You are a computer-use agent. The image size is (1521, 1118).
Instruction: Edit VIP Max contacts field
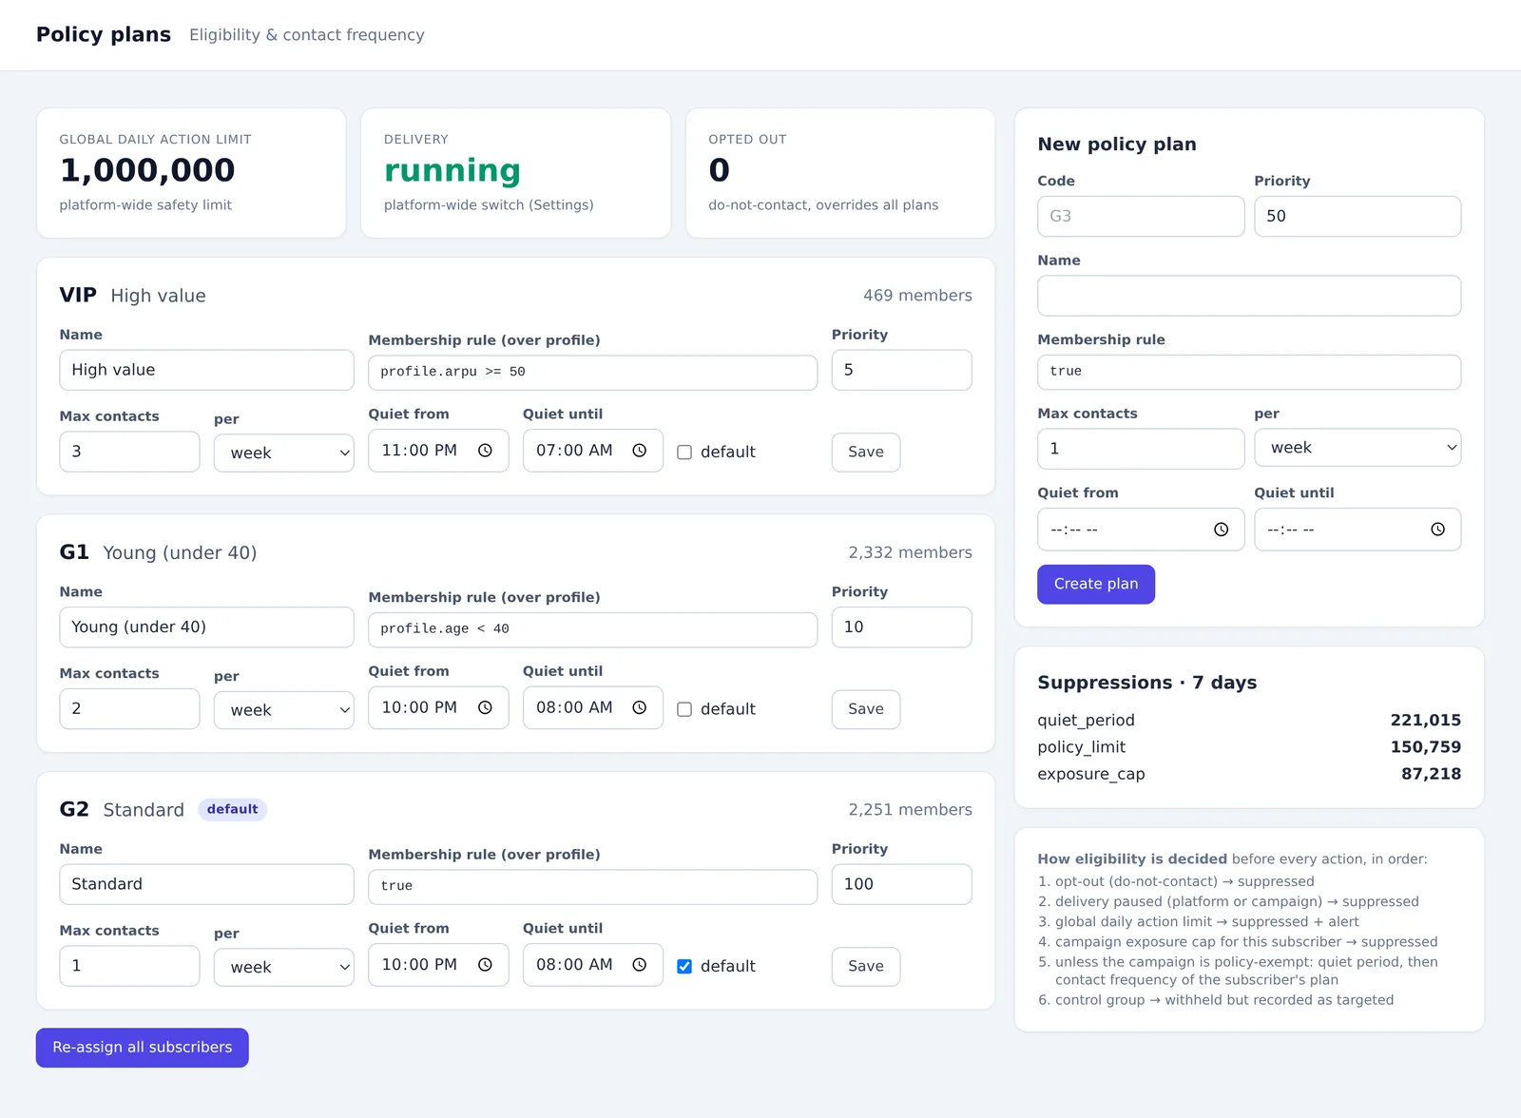coord(129,452)
